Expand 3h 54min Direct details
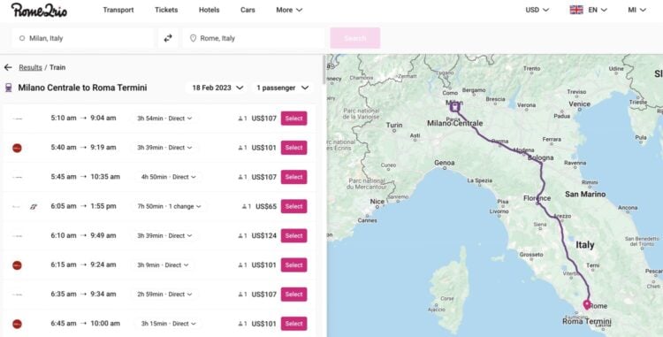This screenshot has width=663, height=337. [164, 119]
